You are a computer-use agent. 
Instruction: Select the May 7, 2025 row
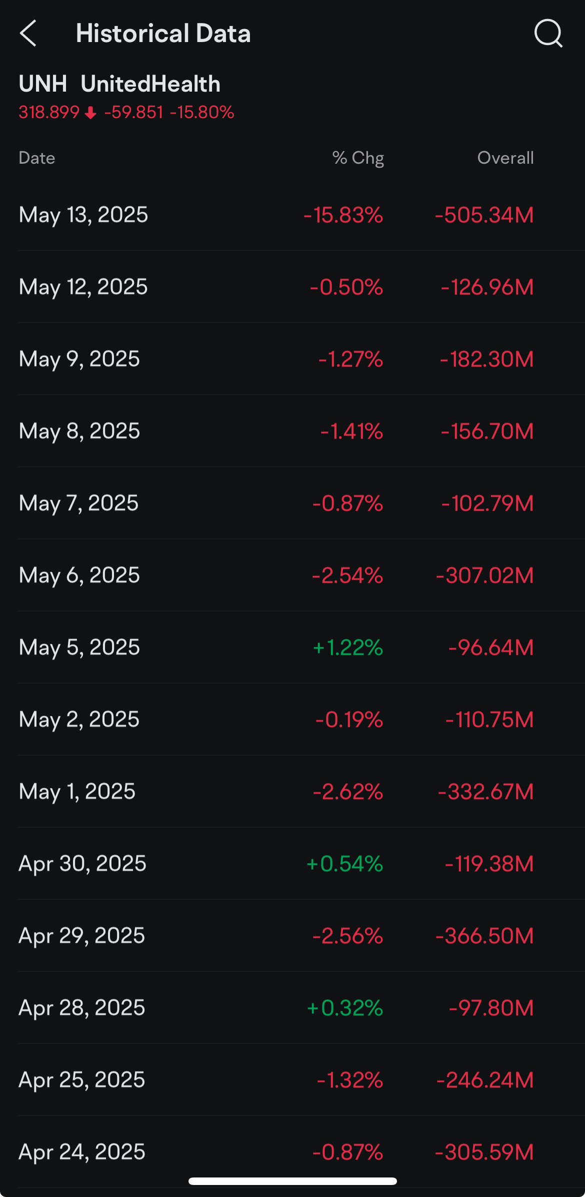pyautogui.click(x=292, y=503)
